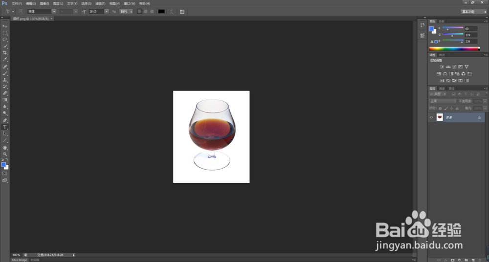This screenshot has height=262, width=489.
Task: Select the Healing Brush tool
Action: 5,67
